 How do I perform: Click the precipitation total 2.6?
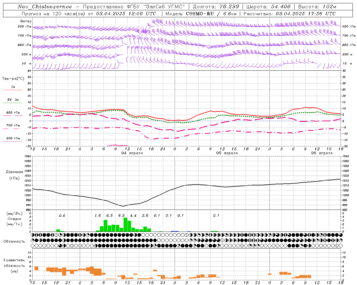[145, 215]
